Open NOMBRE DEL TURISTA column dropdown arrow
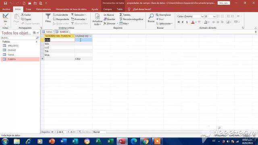 pos(73,36)
